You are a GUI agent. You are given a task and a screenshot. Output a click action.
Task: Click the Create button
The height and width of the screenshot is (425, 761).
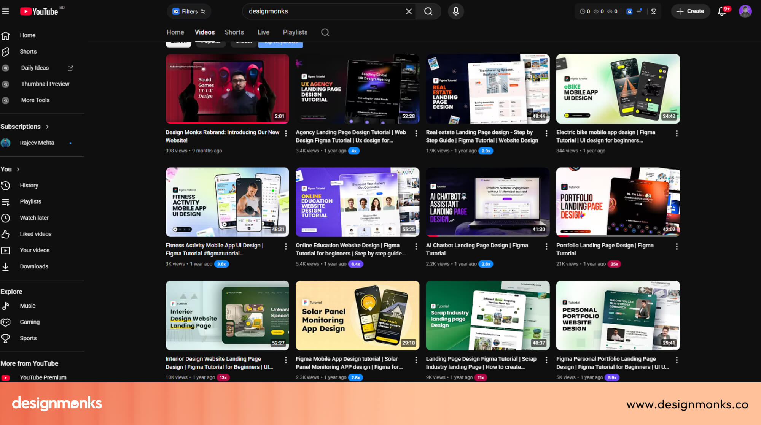click(690, 11)
